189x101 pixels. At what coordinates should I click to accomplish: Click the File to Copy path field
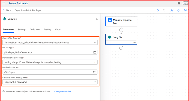point(50,52)
